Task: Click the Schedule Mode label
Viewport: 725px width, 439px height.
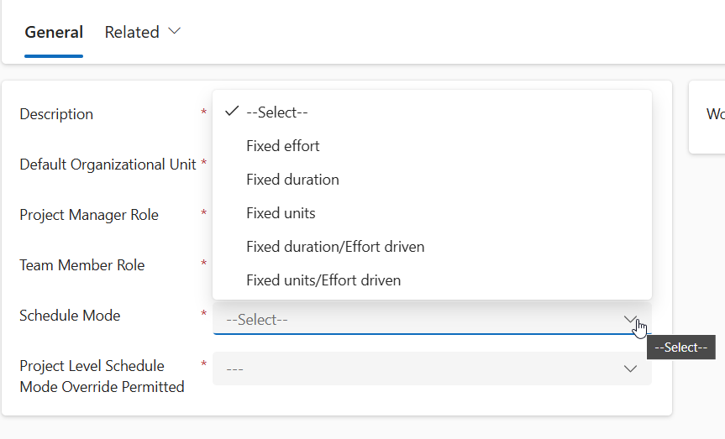Action: [x=70, y=316]
